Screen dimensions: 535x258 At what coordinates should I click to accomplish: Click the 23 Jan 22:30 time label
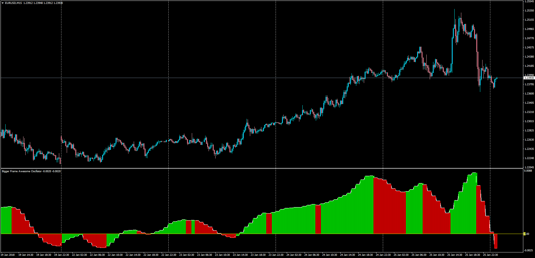(x=276, y=255)
